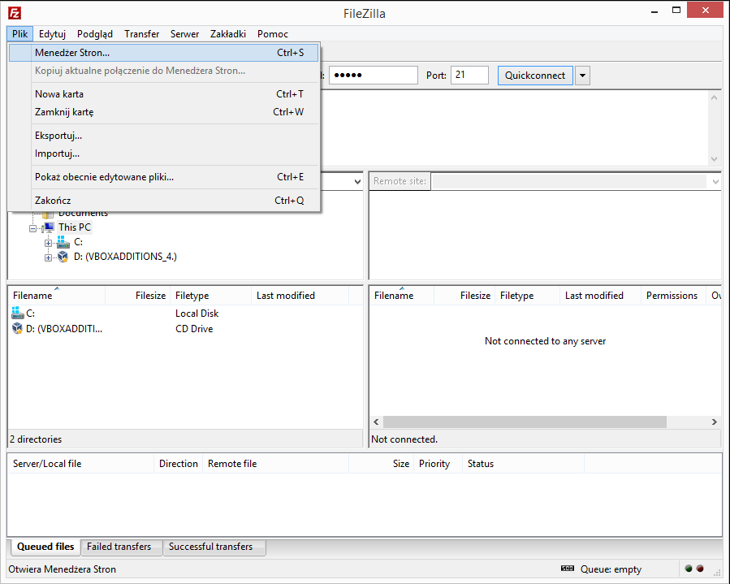730x584 pixels.
Task: Sort remote files by Filename column
Action: [x=402, y=296]
